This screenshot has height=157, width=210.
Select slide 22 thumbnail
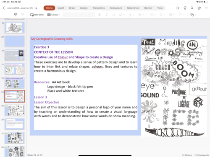[x=14, y=69]
